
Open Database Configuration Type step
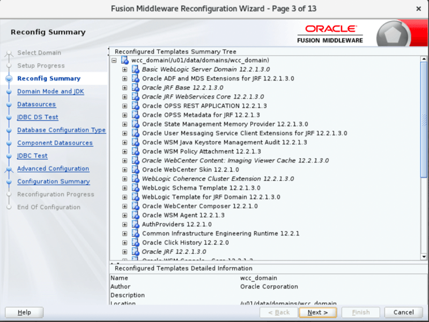pyautogui.click(x=62, y=130)
